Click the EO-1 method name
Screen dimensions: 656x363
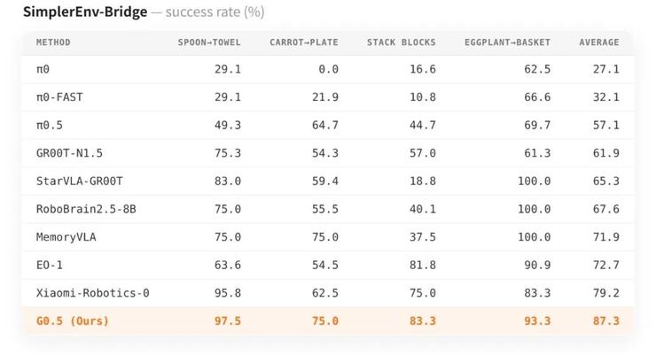coord(50,265)
